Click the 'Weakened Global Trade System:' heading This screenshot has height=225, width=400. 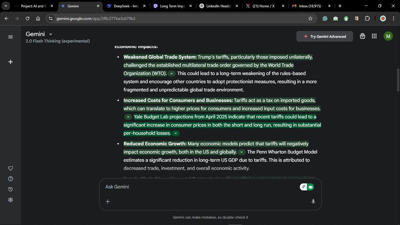point(160,57)
